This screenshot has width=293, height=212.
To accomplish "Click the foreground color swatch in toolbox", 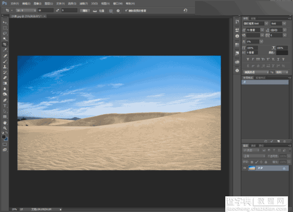I will point(4,137).
